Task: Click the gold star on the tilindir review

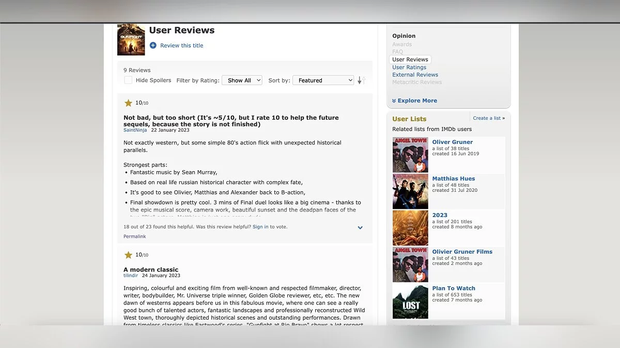Action: pos(128,255)
